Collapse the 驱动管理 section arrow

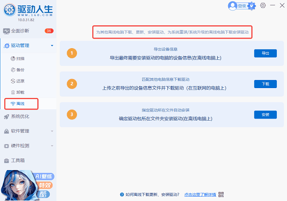tap(52, 46)
